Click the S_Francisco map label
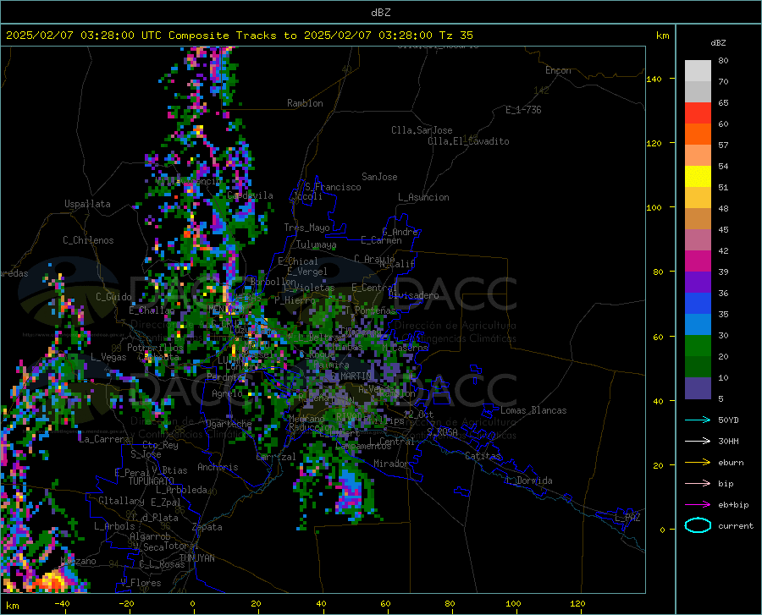 pos(333,187)
